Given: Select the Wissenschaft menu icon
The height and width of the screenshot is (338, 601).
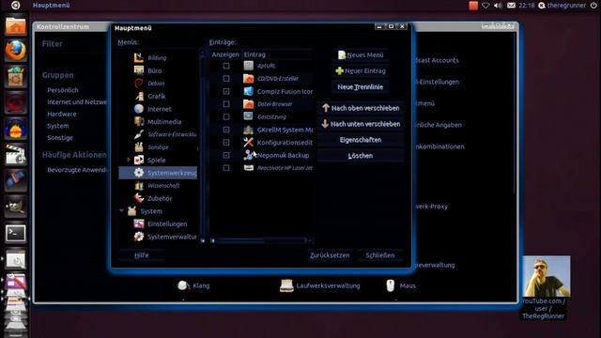Looking at the screenshot, I should click(138, 186).
